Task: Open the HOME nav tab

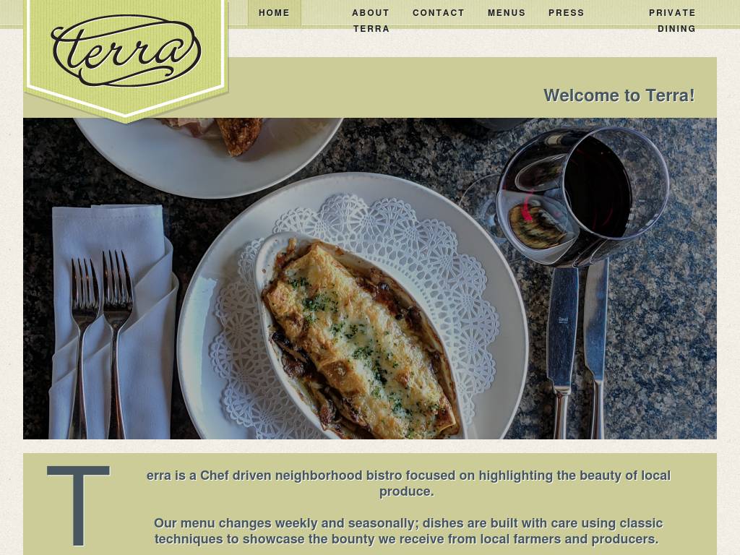Action: pos(274,13)
